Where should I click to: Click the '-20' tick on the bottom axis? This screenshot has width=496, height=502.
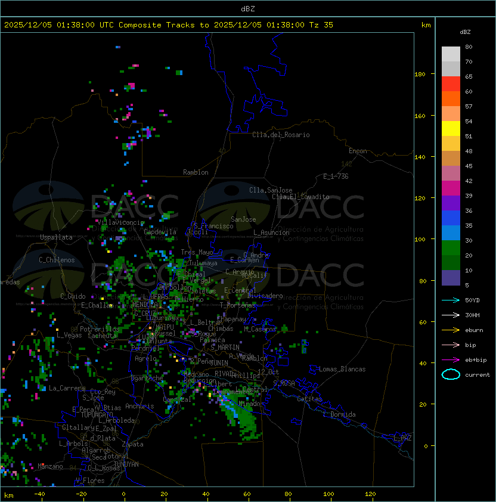81,494
